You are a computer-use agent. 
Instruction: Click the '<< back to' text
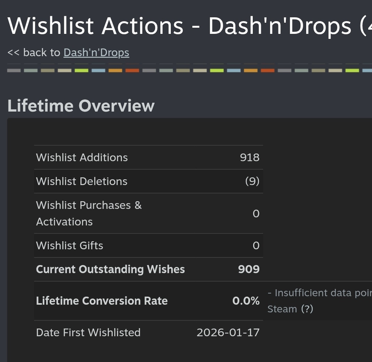click(x=34, y=53)
